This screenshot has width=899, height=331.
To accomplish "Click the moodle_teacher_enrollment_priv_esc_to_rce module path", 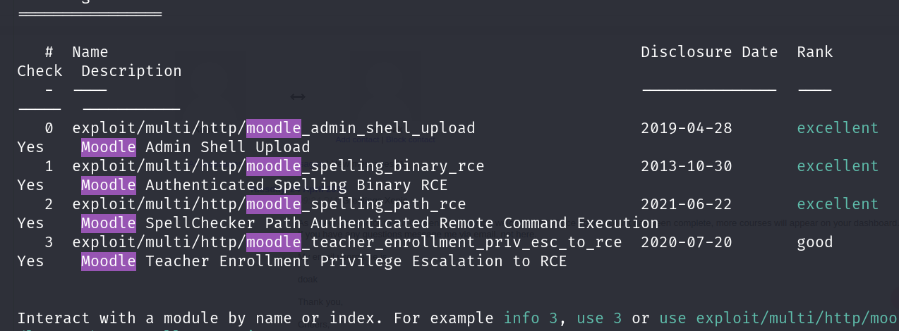I will (x=346, y=242).
